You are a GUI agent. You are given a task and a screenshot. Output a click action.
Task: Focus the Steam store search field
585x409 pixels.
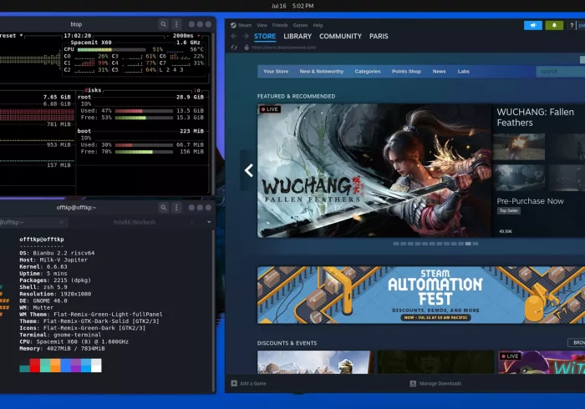[x=561, y=72]
